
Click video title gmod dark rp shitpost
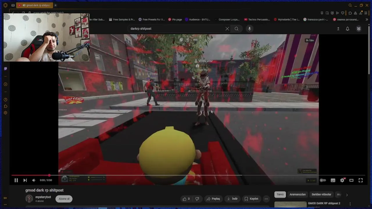(x=44, y=190)
